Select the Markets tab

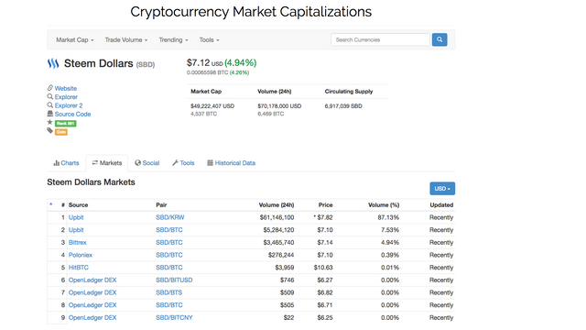[107, 163]
